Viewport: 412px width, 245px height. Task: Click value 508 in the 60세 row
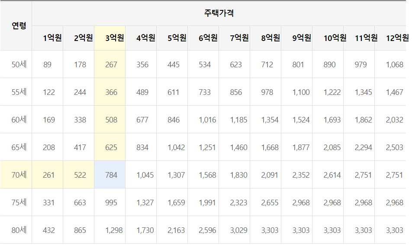111,119
